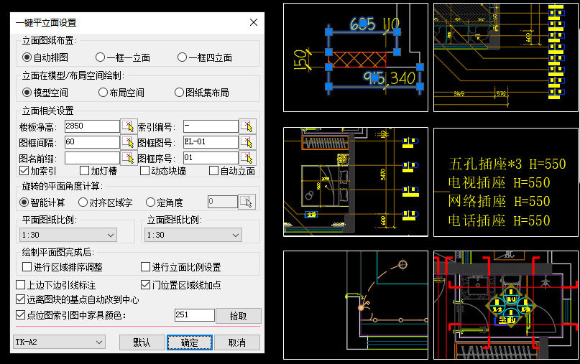The image size is (580, 364).
Task: Select 对齐区域字 angle option
Action: tap(106, 202)
